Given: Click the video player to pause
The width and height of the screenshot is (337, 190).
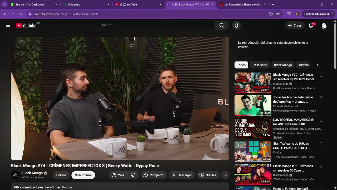Looking at the screenshot, I should (120, 98).
